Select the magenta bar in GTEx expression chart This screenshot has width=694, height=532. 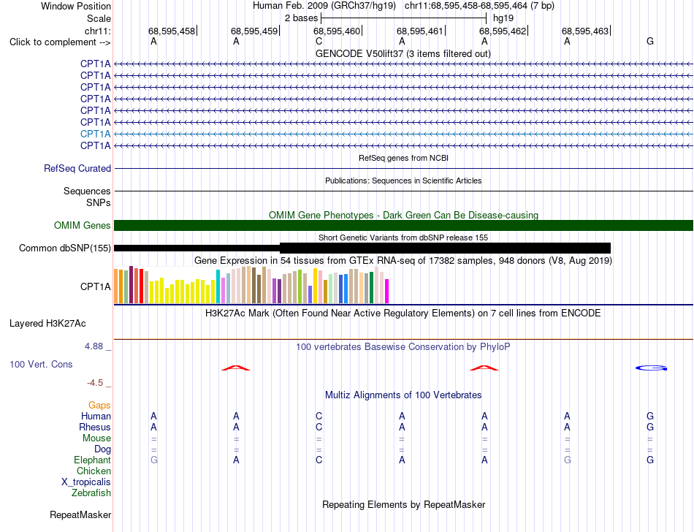(387, 292)
